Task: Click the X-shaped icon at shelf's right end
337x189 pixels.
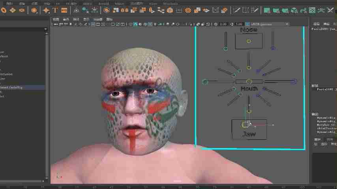Action: 330,10
